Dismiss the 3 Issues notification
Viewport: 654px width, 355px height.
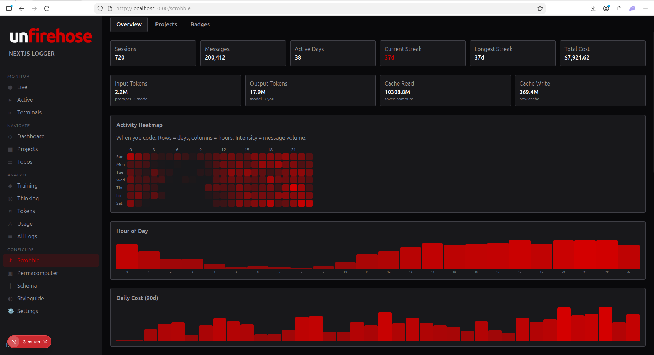45,342
